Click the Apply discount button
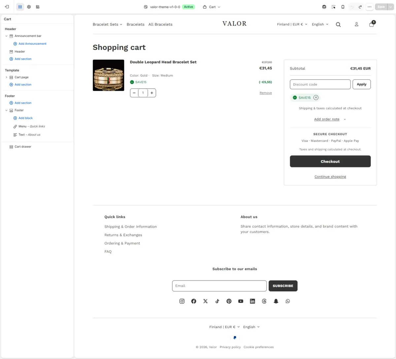Viewport: 396px width, 359px height. pos(362,84)
